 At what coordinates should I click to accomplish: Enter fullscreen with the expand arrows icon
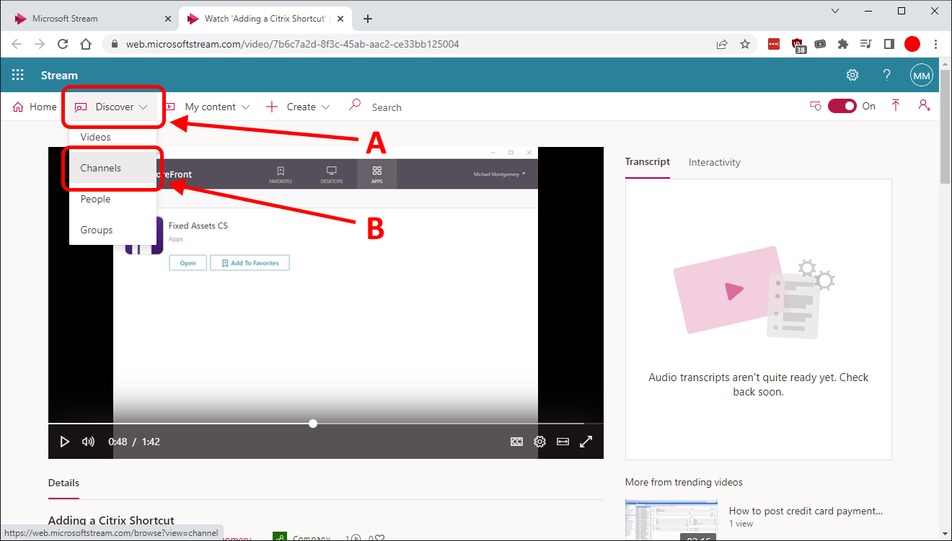(x=586, y=442)
